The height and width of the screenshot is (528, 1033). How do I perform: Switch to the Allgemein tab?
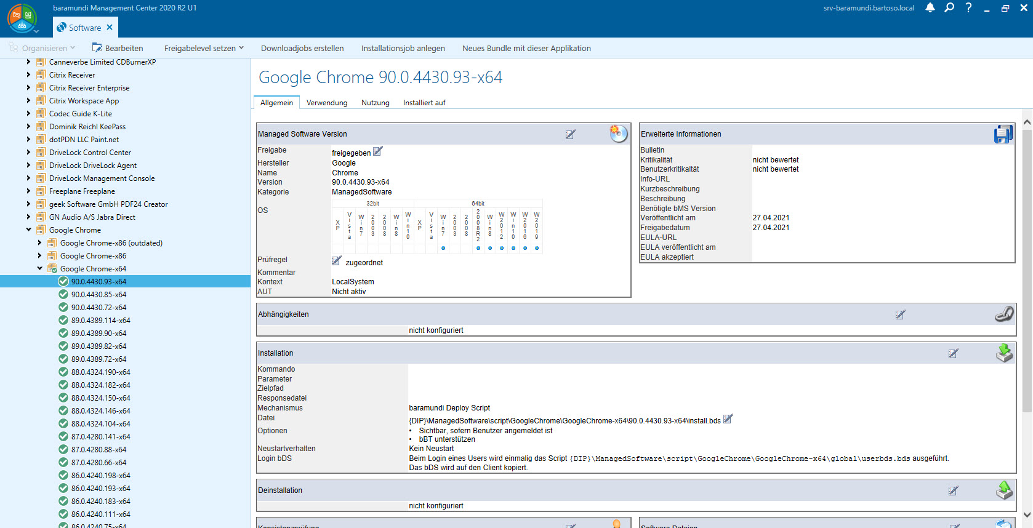[x=276, y=103]
